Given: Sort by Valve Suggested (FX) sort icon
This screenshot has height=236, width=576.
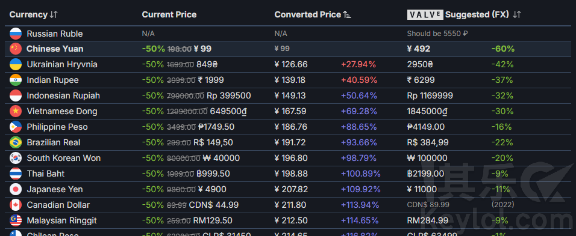Looking at the screenshot, I should click(x=517, y=14).
